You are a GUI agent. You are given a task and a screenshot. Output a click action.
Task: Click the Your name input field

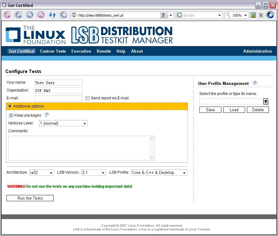click(59, 83)
